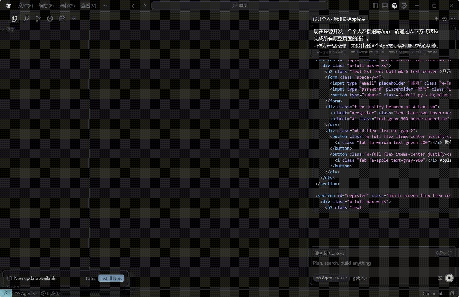Toggle the AI chat pane
The image size is (459, 297).
coord(395,6)
